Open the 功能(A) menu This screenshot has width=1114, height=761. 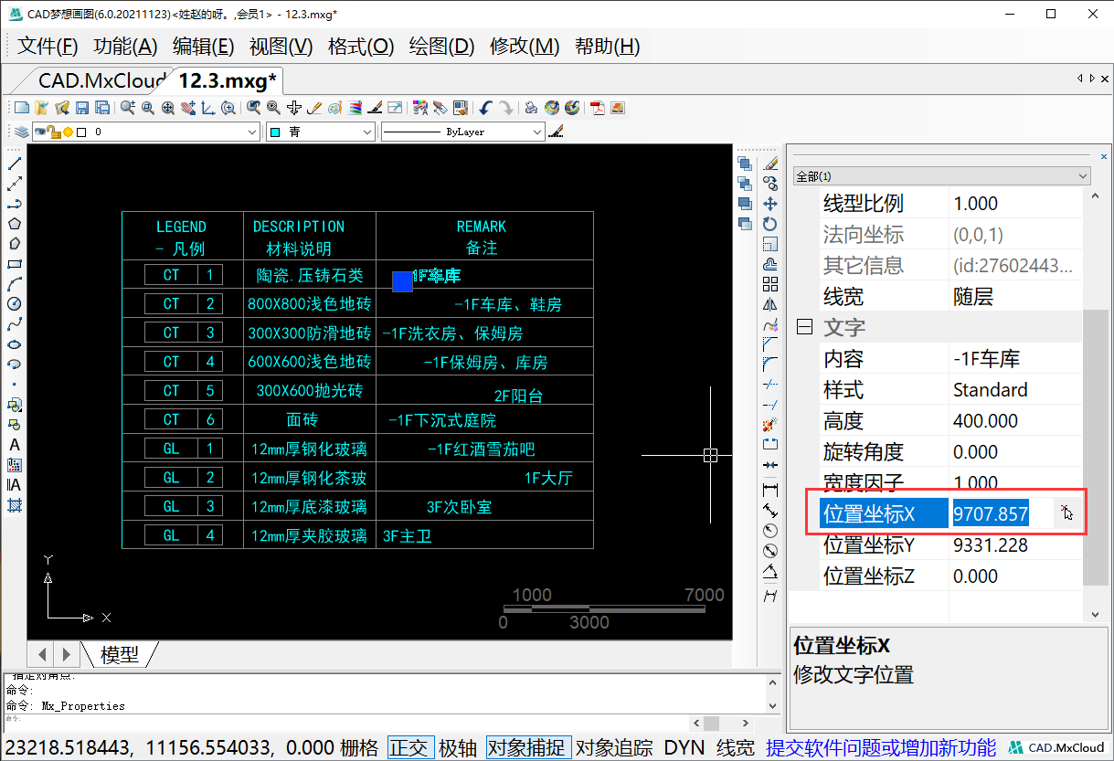[x=126, y=47]
